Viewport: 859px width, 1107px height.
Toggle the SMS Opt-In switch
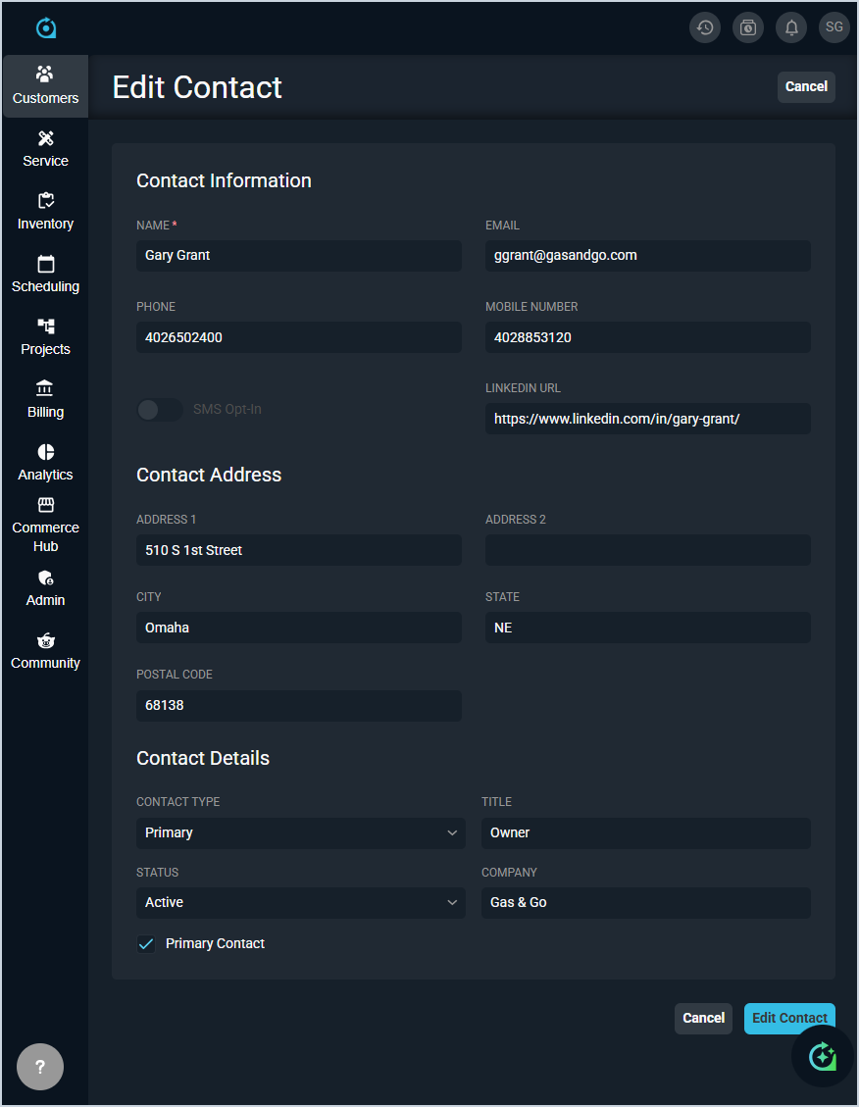(x=159, y=410)
